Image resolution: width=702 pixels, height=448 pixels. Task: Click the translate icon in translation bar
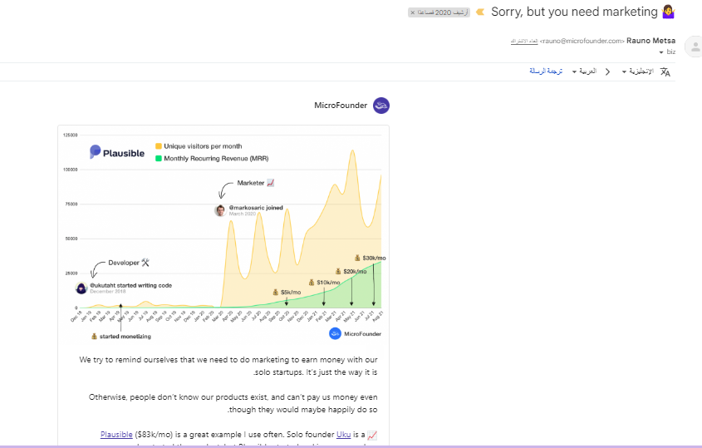(665, 71)
